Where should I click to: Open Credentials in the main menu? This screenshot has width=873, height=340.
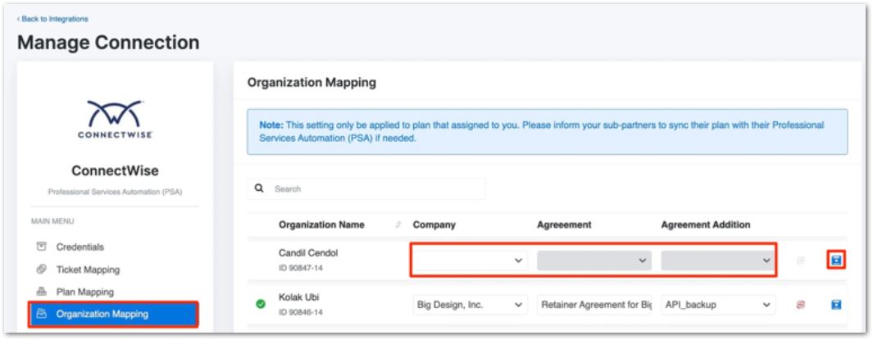[x=80, y=247]
